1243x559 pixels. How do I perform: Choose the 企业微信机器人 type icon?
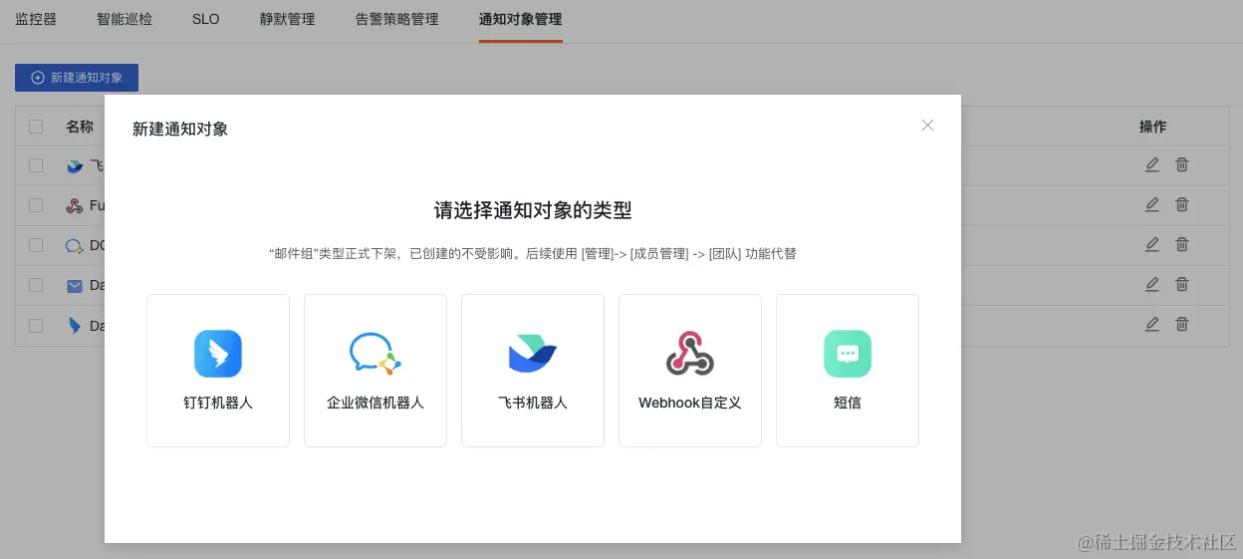coord(375,354)
